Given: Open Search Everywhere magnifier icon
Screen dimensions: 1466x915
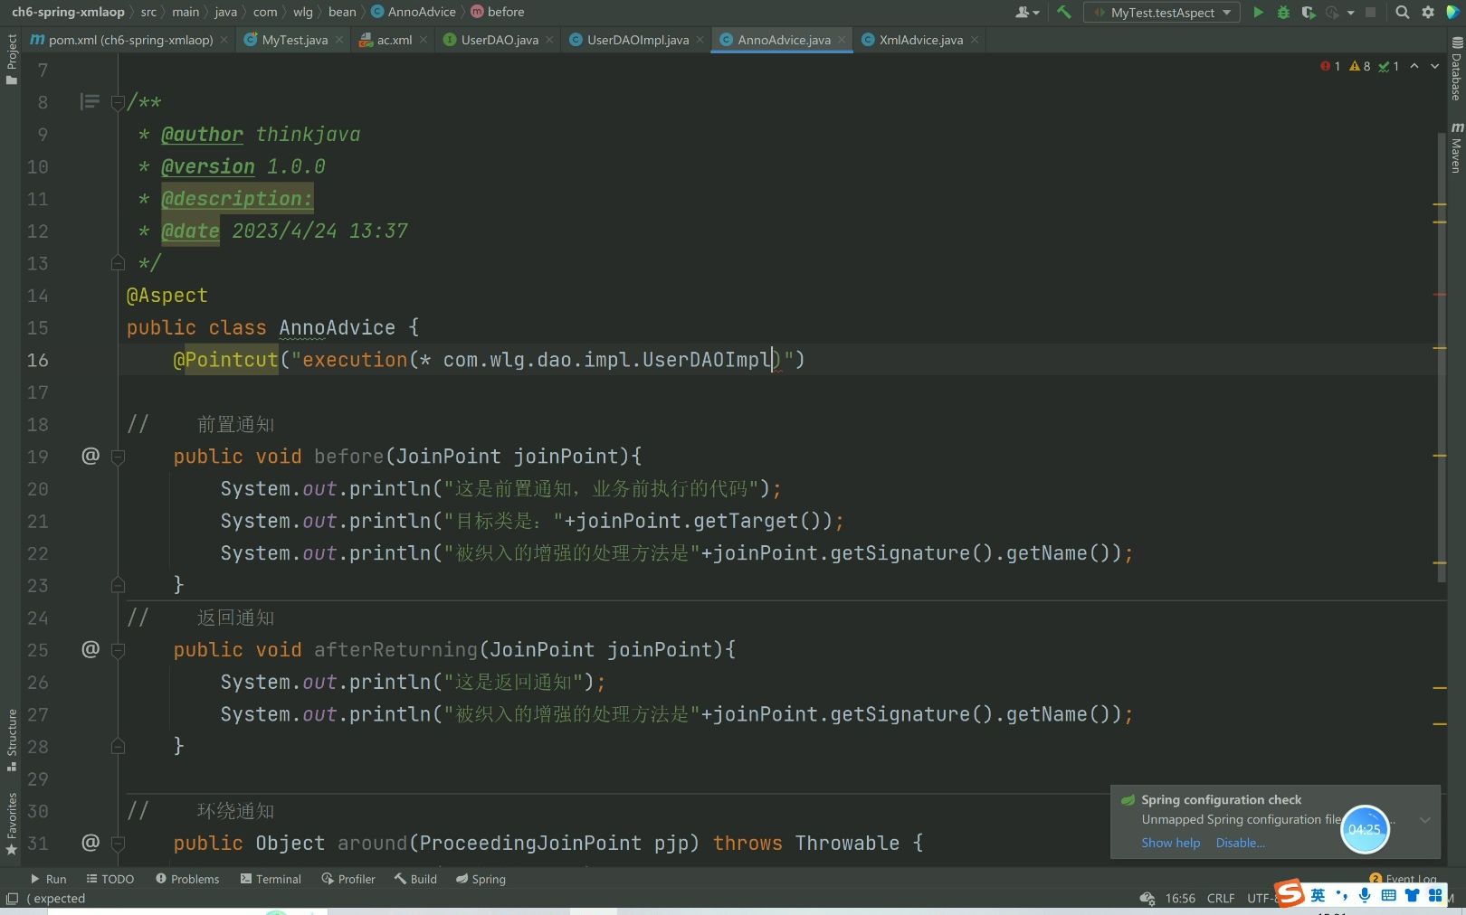Looking at the screenshot, I should coord(1402,13).
